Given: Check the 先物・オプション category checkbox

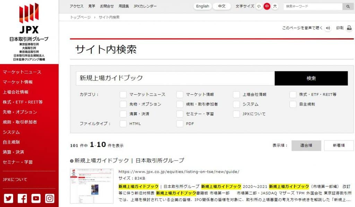Looking at the screenshot, I should 123,104.
